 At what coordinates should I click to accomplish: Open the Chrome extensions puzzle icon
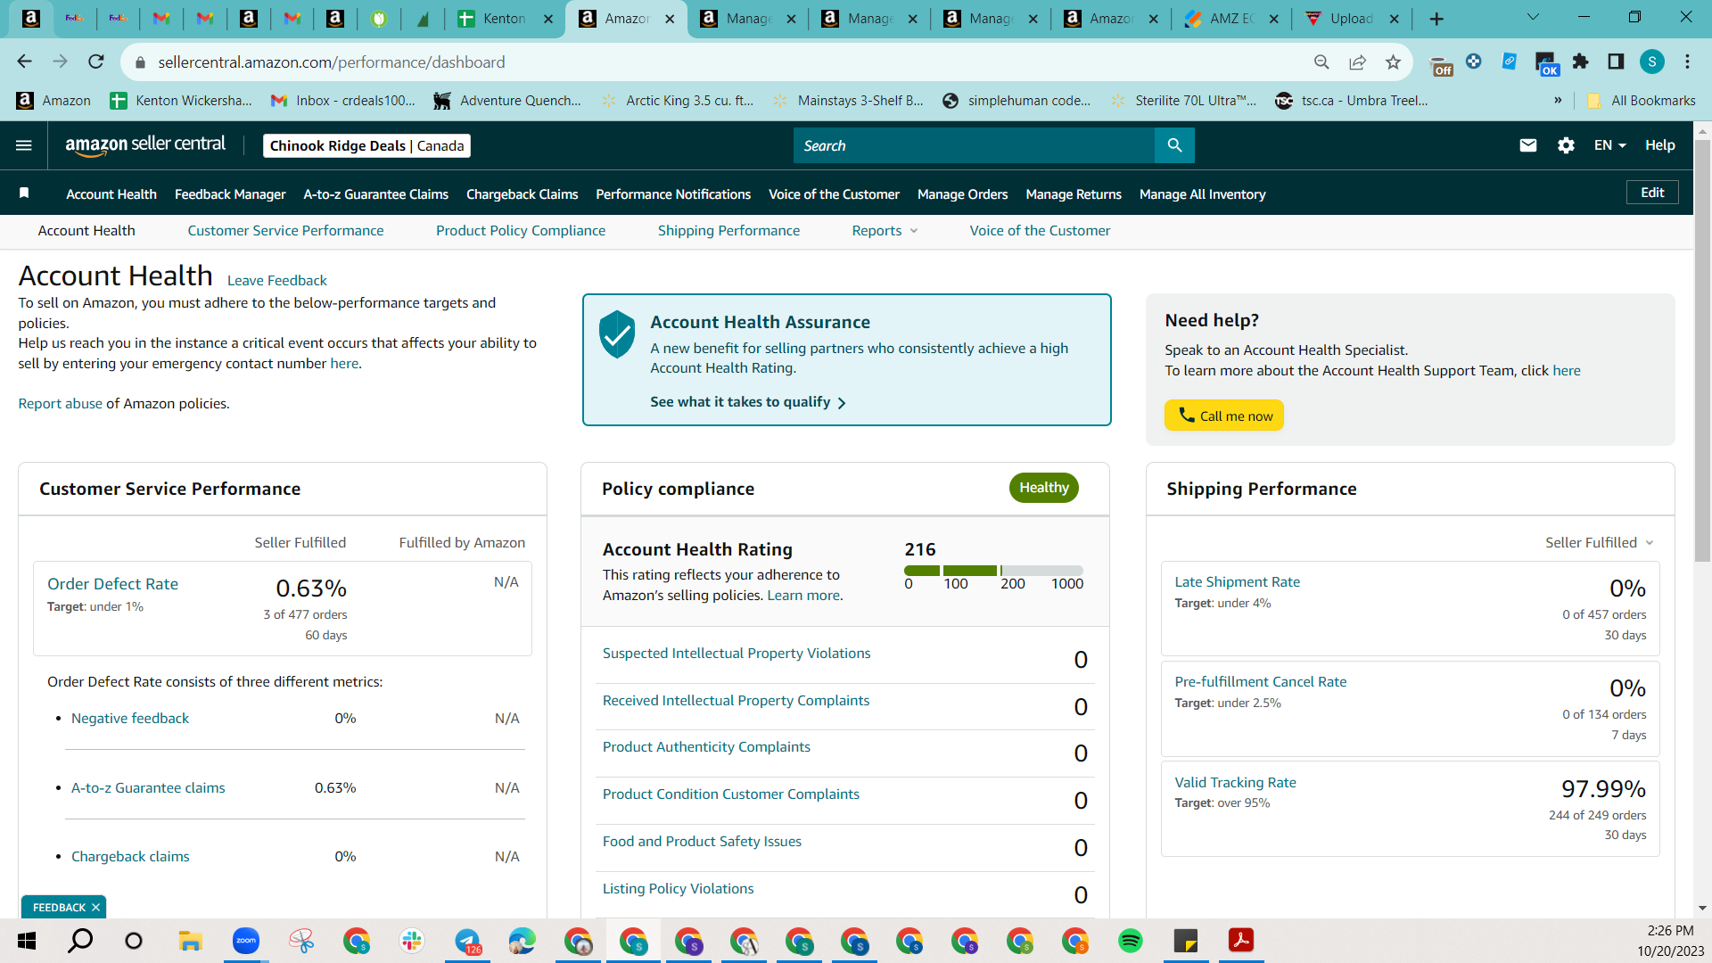pos(1581,62)
